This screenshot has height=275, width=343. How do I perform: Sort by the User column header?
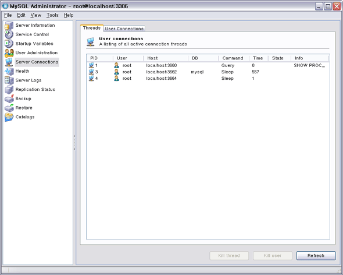128,58
